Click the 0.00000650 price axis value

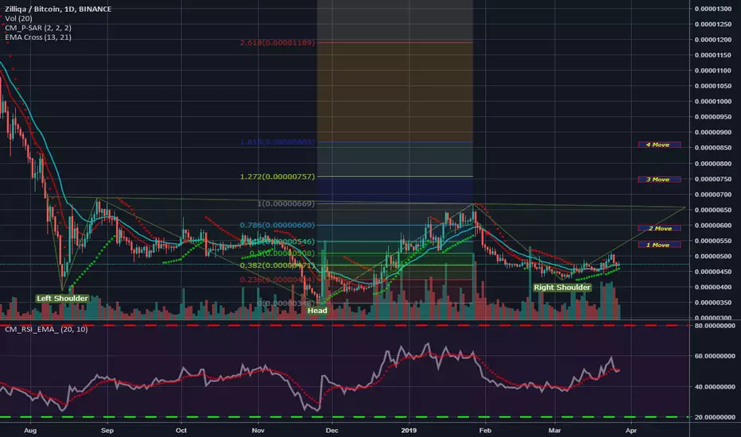click(712, 210)
